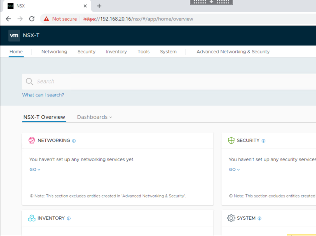Image resolution: width=316 pixels, height=236 pixels.
Task: Click the INVENTORY card heading
Action: pos(51,218)
